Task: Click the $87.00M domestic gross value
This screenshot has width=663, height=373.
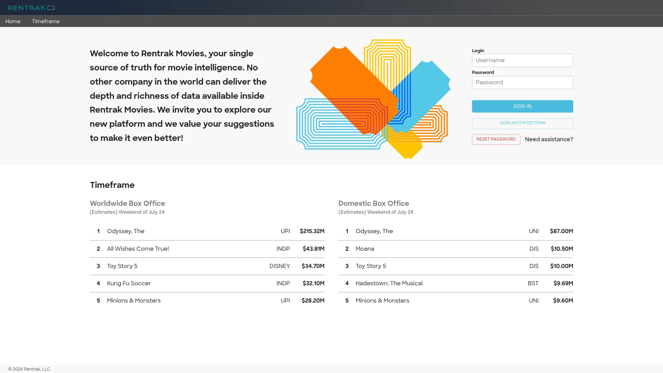Action: [x=561, y=231]
